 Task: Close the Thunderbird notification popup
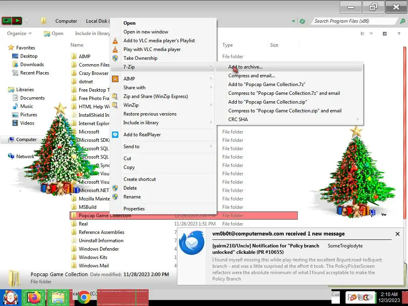(398, 234)
